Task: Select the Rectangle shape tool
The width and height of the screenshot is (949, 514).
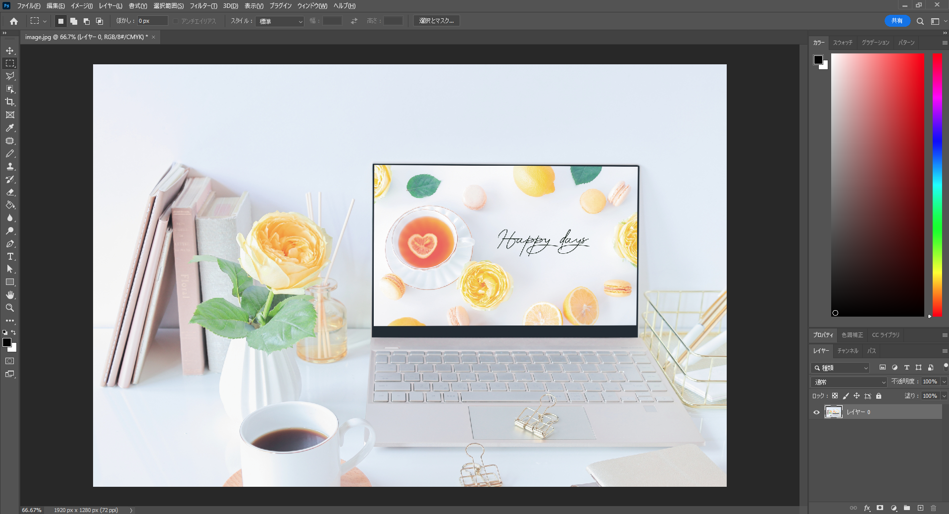Action: tap(10, 282)
